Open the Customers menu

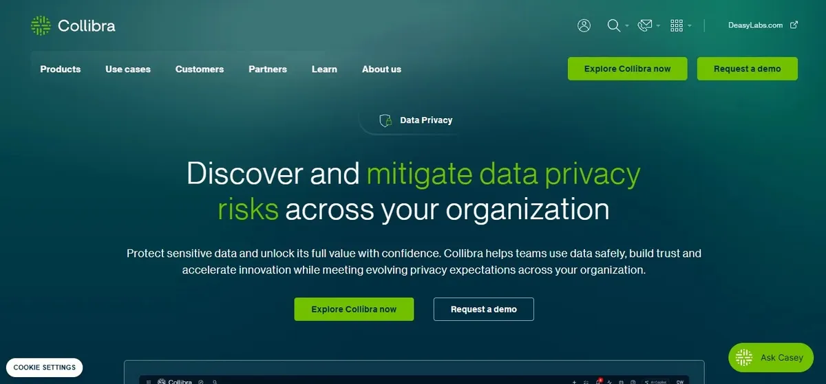click(200, 69)
